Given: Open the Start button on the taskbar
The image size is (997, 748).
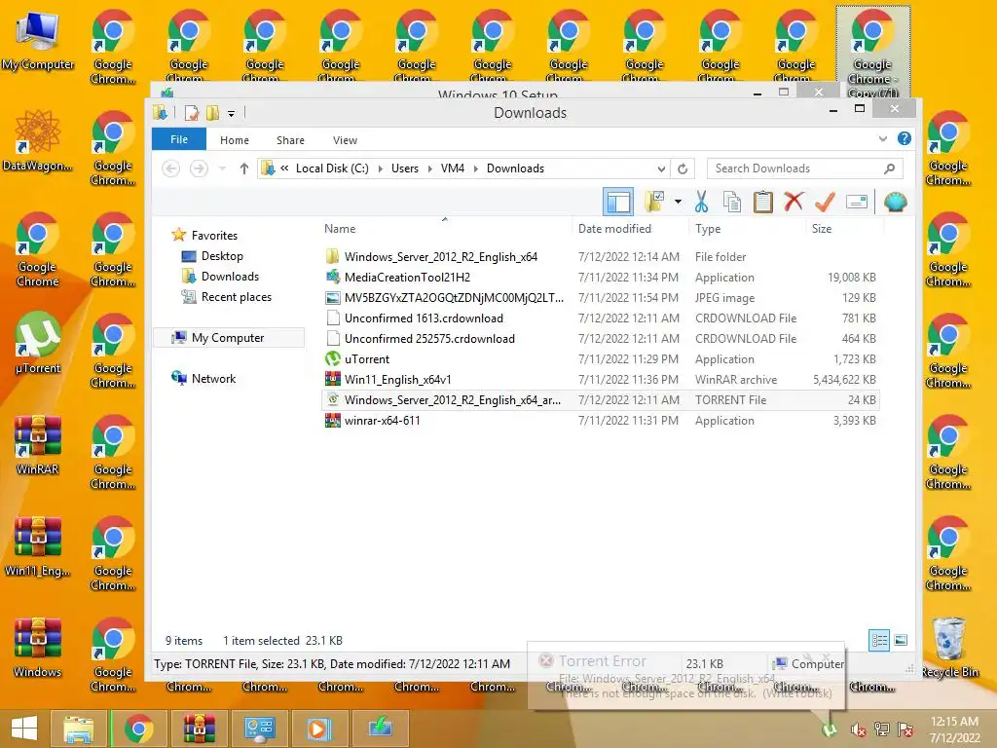Looking at the screenshot, I should [24, 729].
